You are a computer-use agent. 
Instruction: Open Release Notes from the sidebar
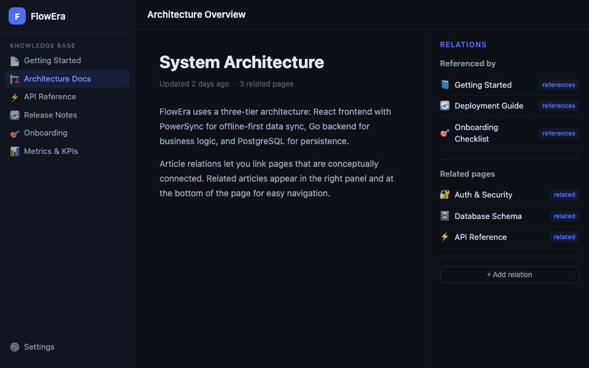[50, 115]
